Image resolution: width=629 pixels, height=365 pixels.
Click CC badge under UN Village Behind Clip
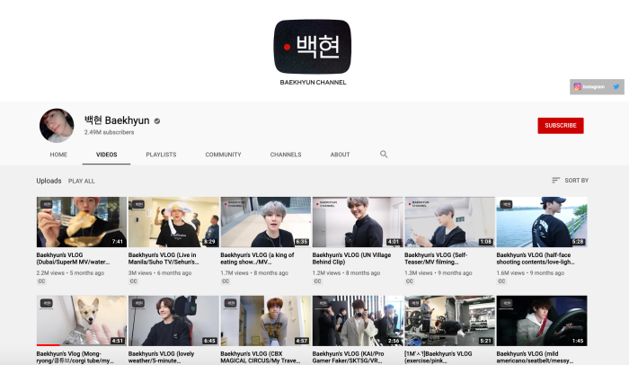click(317, 281)
